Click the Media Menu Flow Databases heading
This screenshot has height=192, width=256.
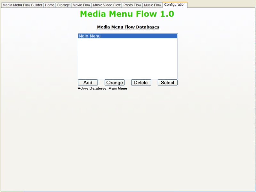(128, 27)
